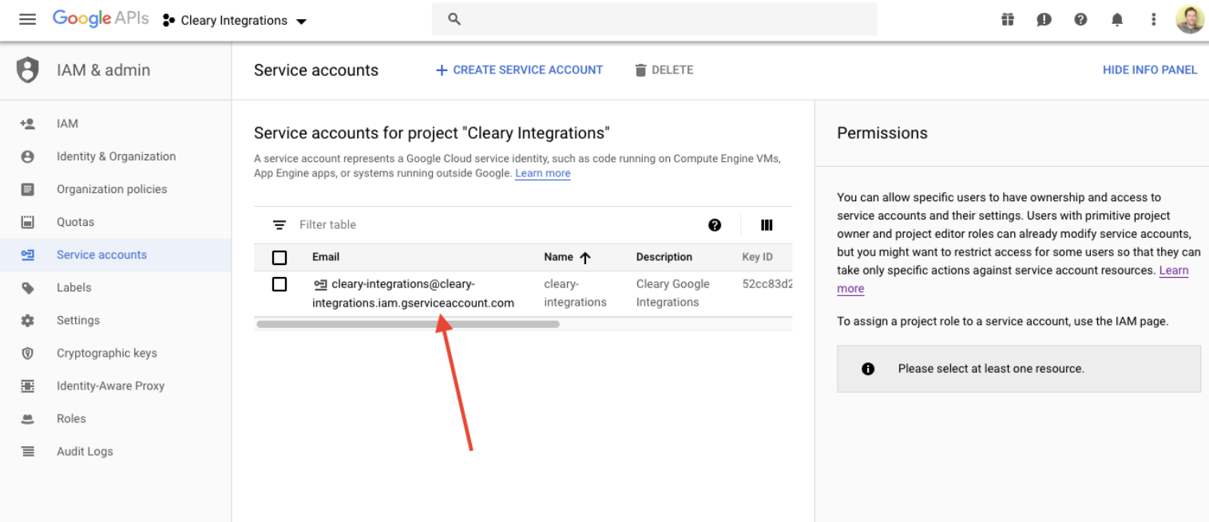Open the feedback alert icon
Viewport: 1209px width, 522px height.
(x=1044, y=20)
